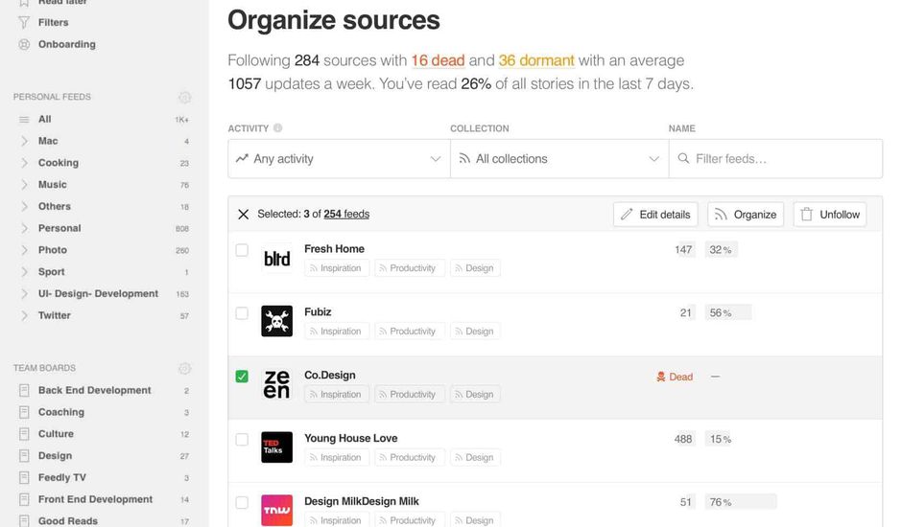Click the Back End Development board icon

pyautogui.click(x=24, y=391)
